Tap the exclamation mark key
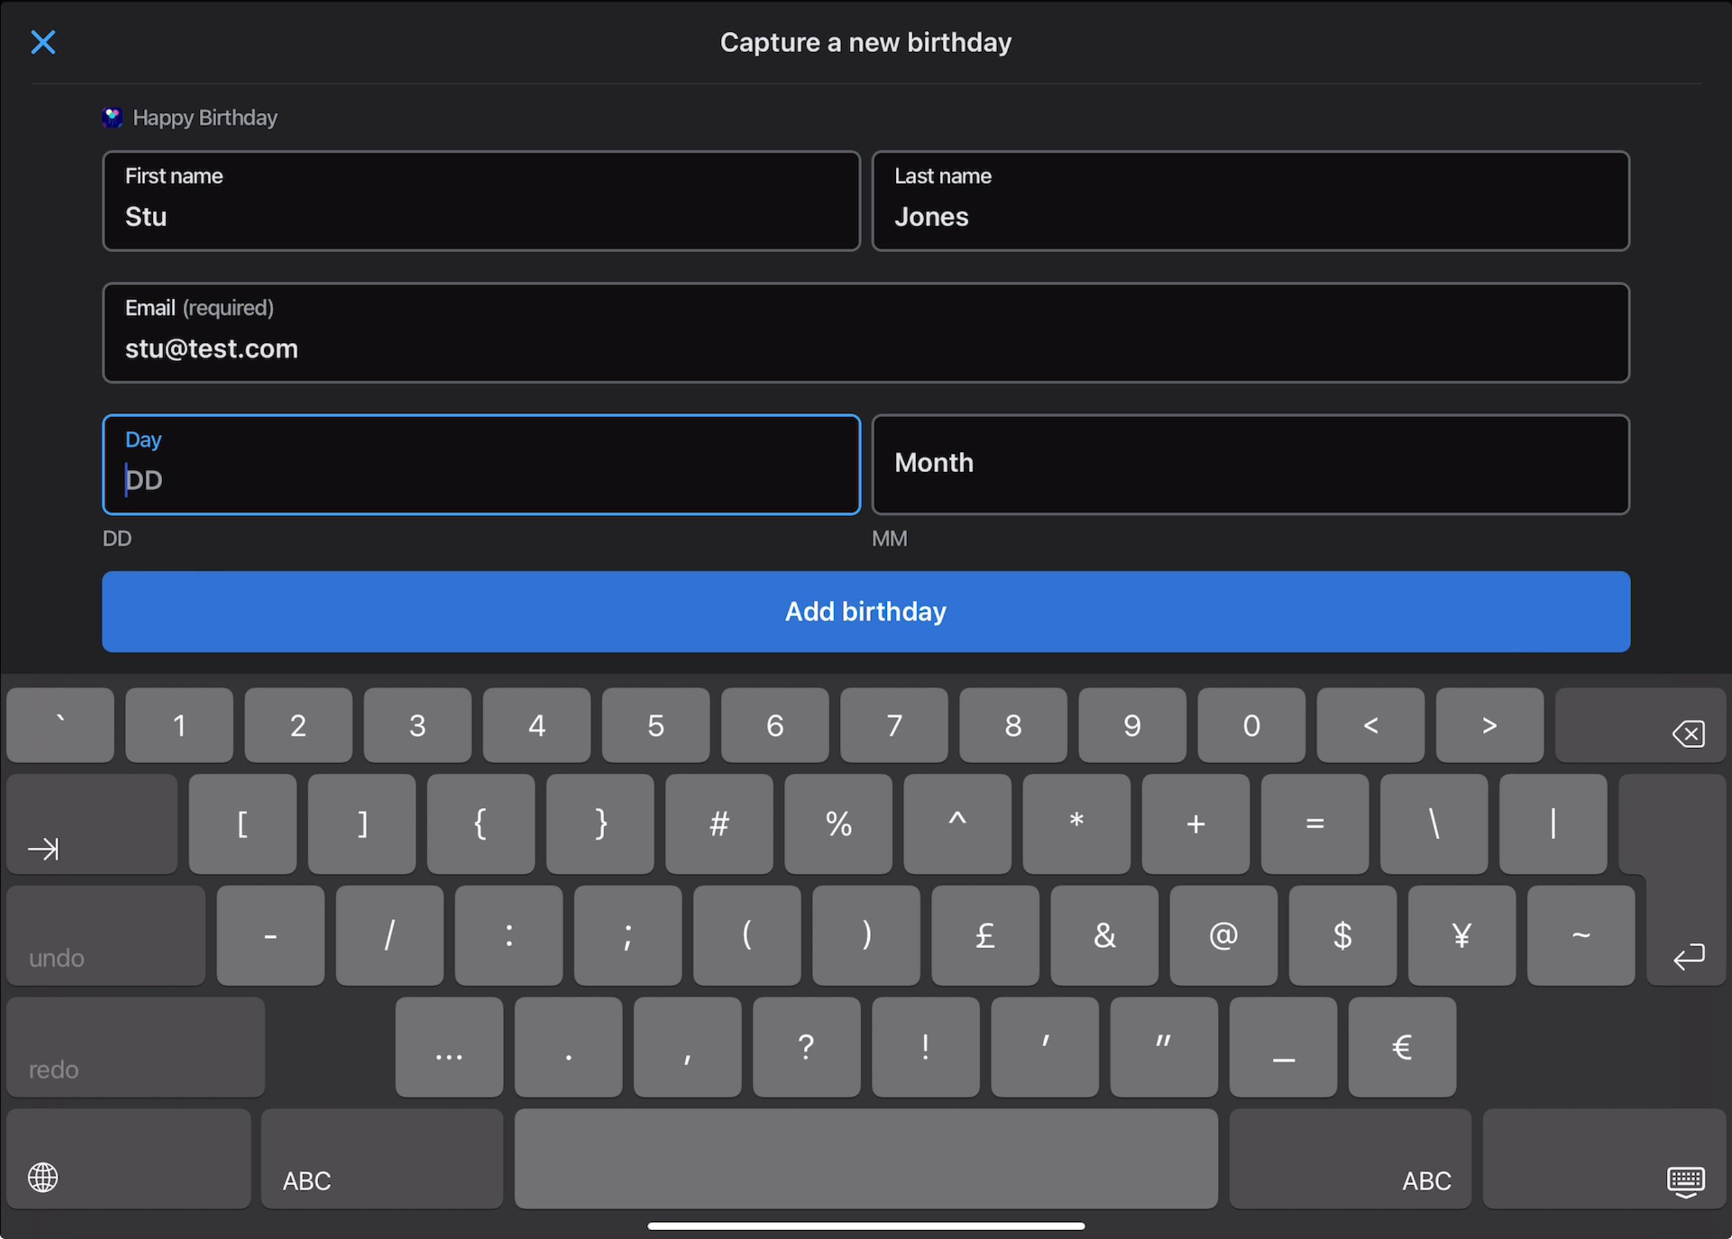Screen dimensions: 1732x1239 pos(926,1048)
